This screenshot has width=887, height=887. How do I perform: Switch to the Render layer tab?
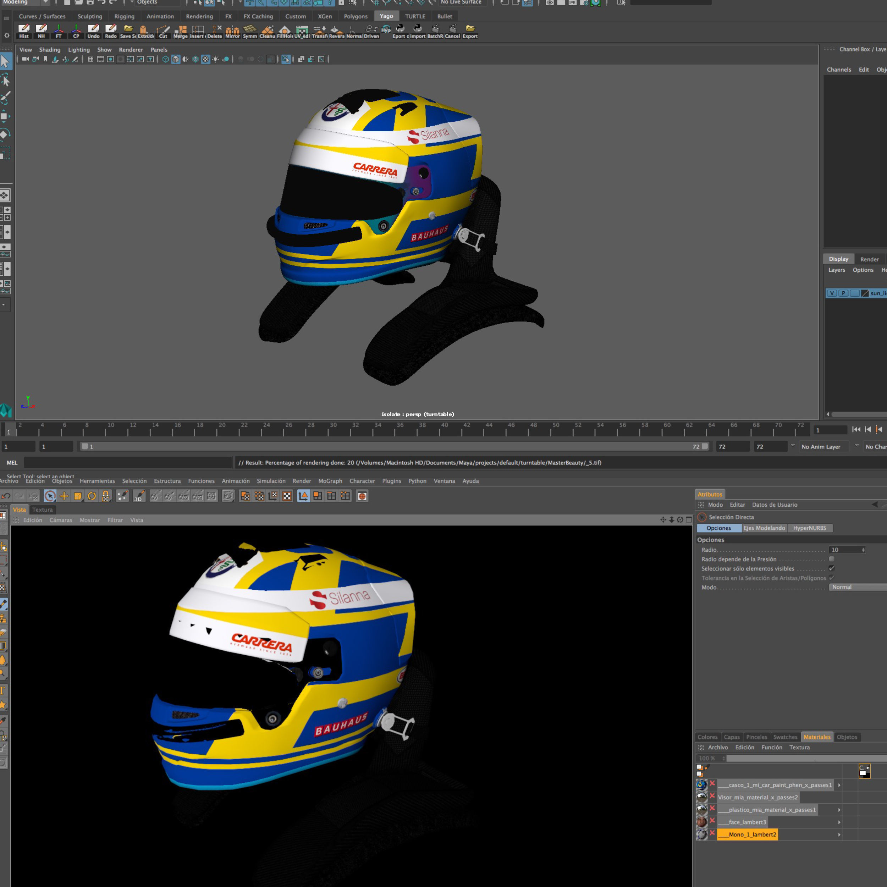870,259
